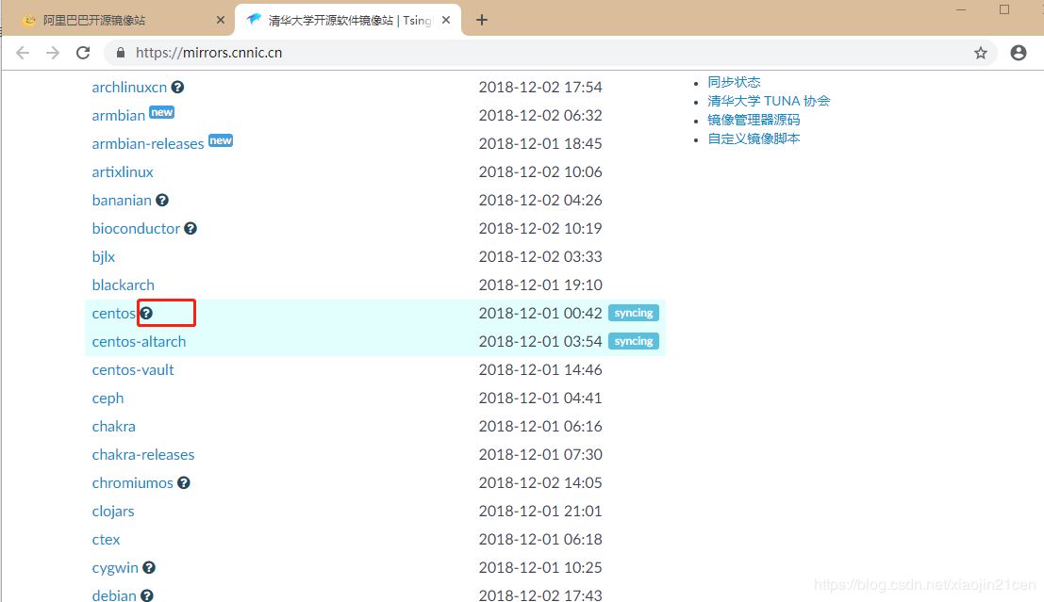Open the ctex mirror link
This screenshot has width=1044, height=602.
106,540
